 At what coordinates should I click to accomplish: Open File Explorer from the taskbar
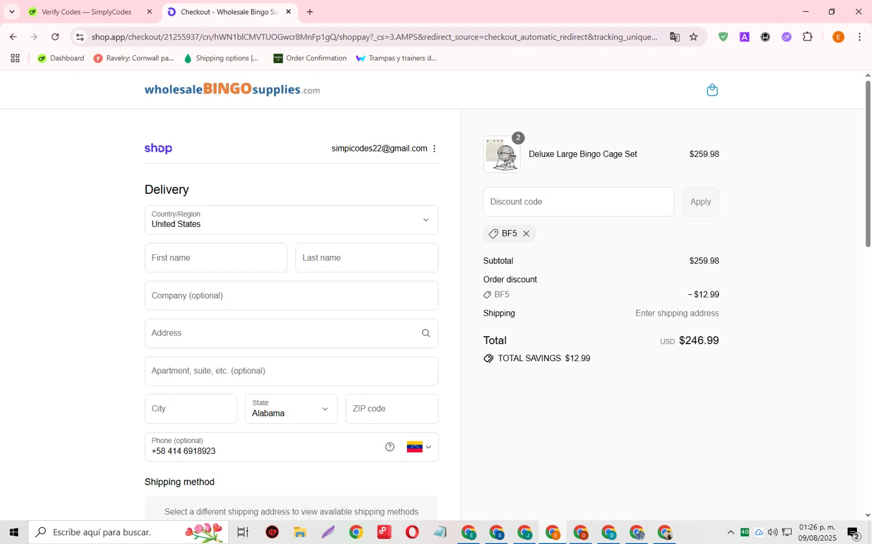tap(300, 532)
